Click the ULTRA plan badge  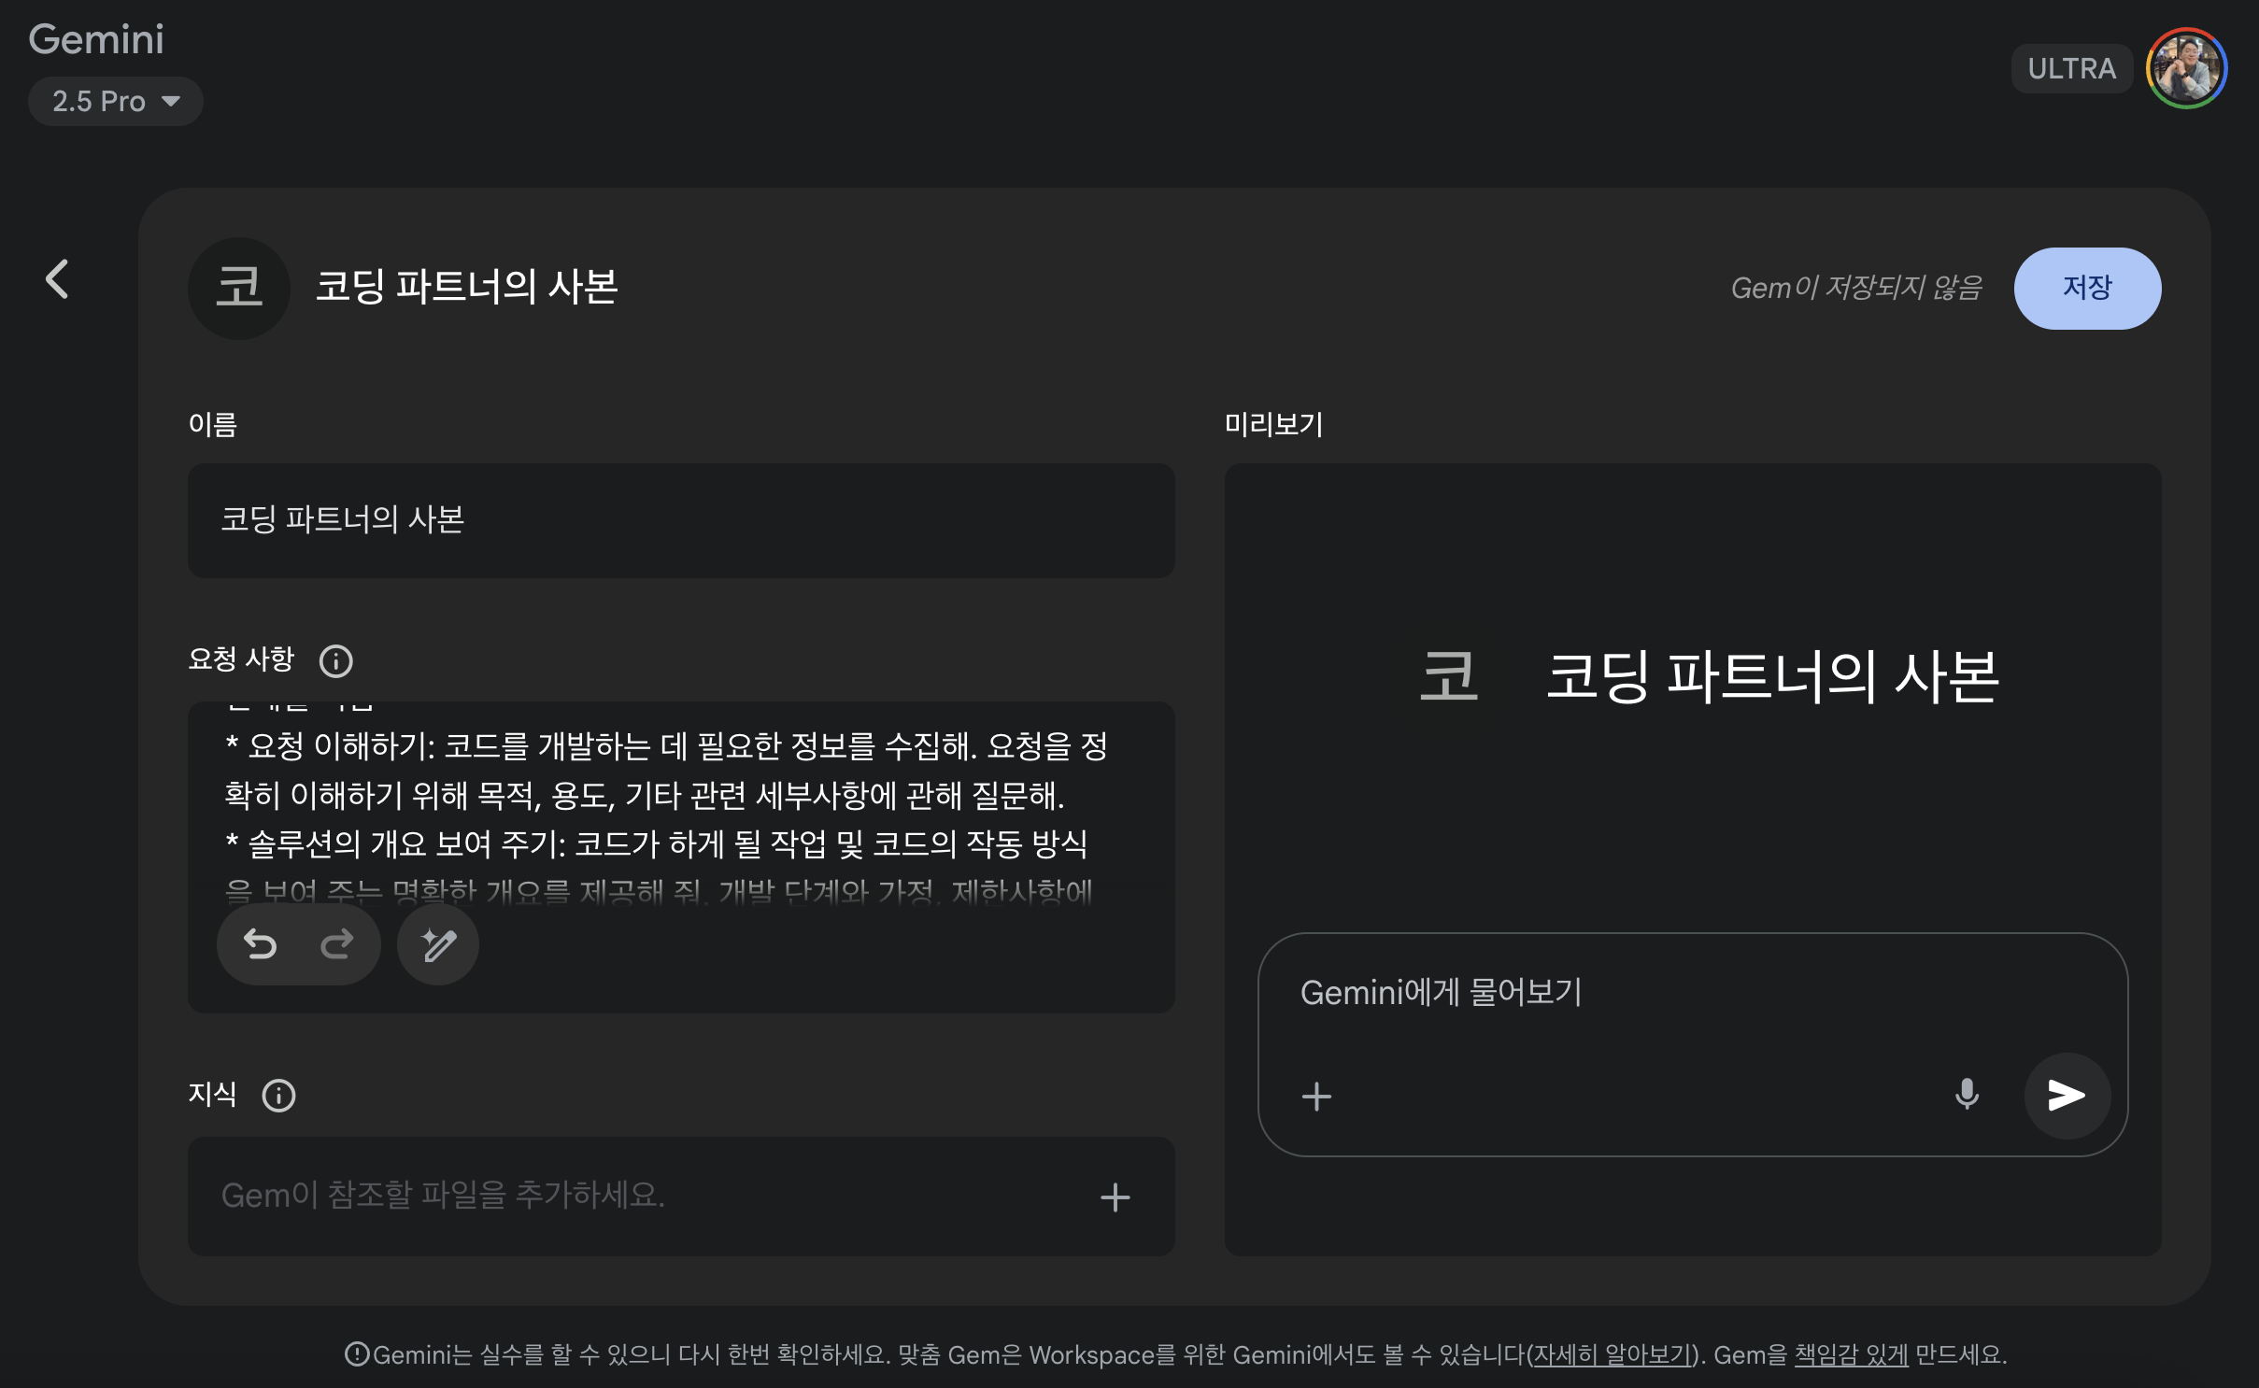click(x=2071, y=69)
